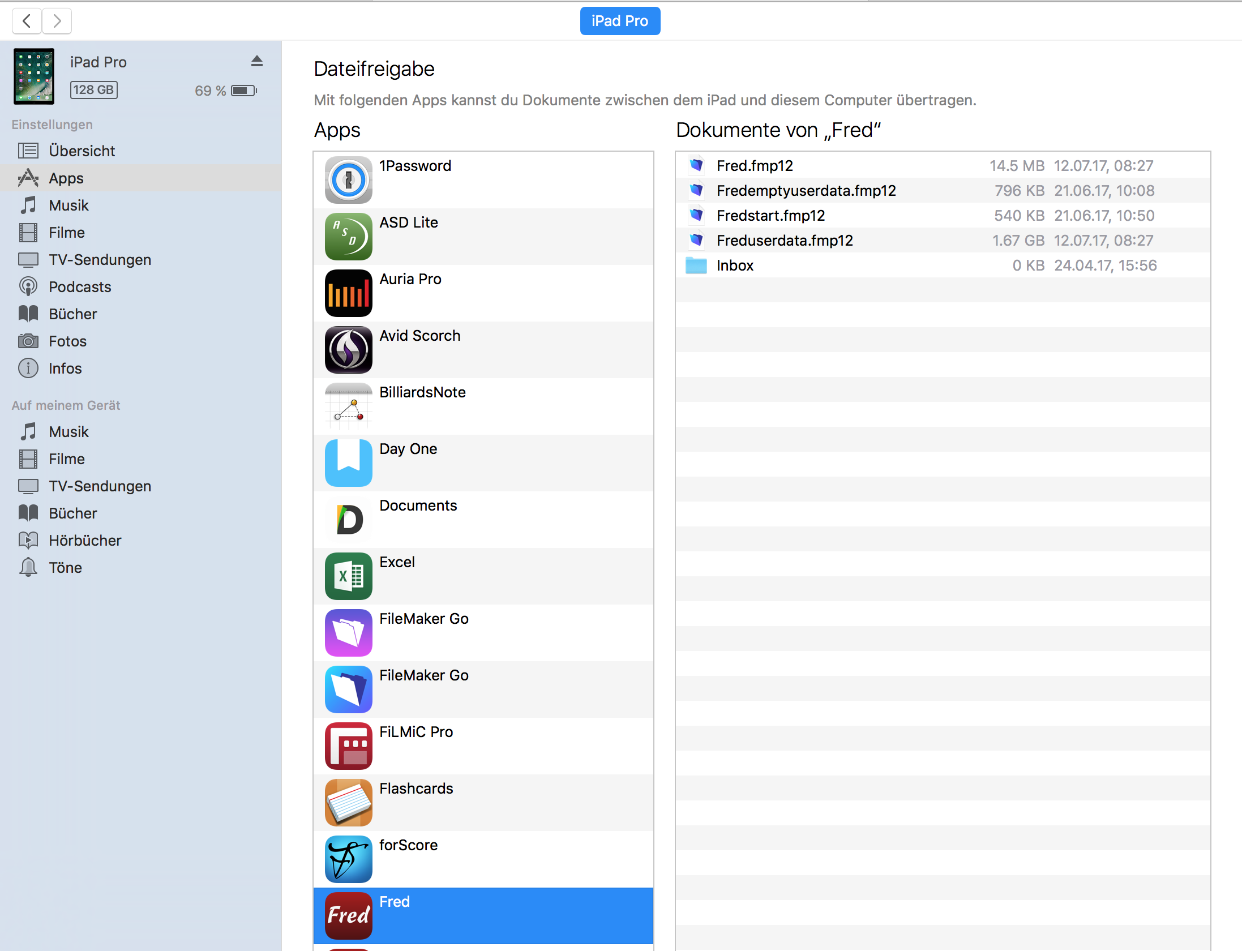Open Podcasts in the sidebar
The width and height of the screenshot is (1242, 951).
80,287
